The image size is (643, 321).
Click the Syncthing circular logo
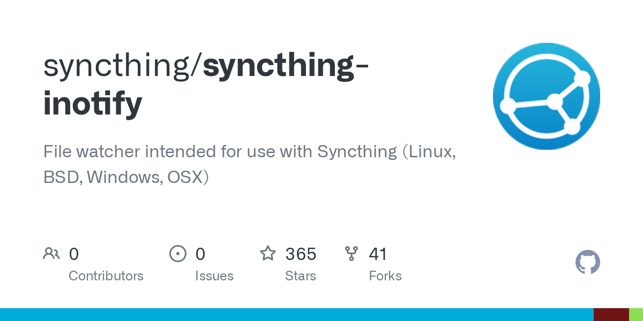[x=547, y=96]
